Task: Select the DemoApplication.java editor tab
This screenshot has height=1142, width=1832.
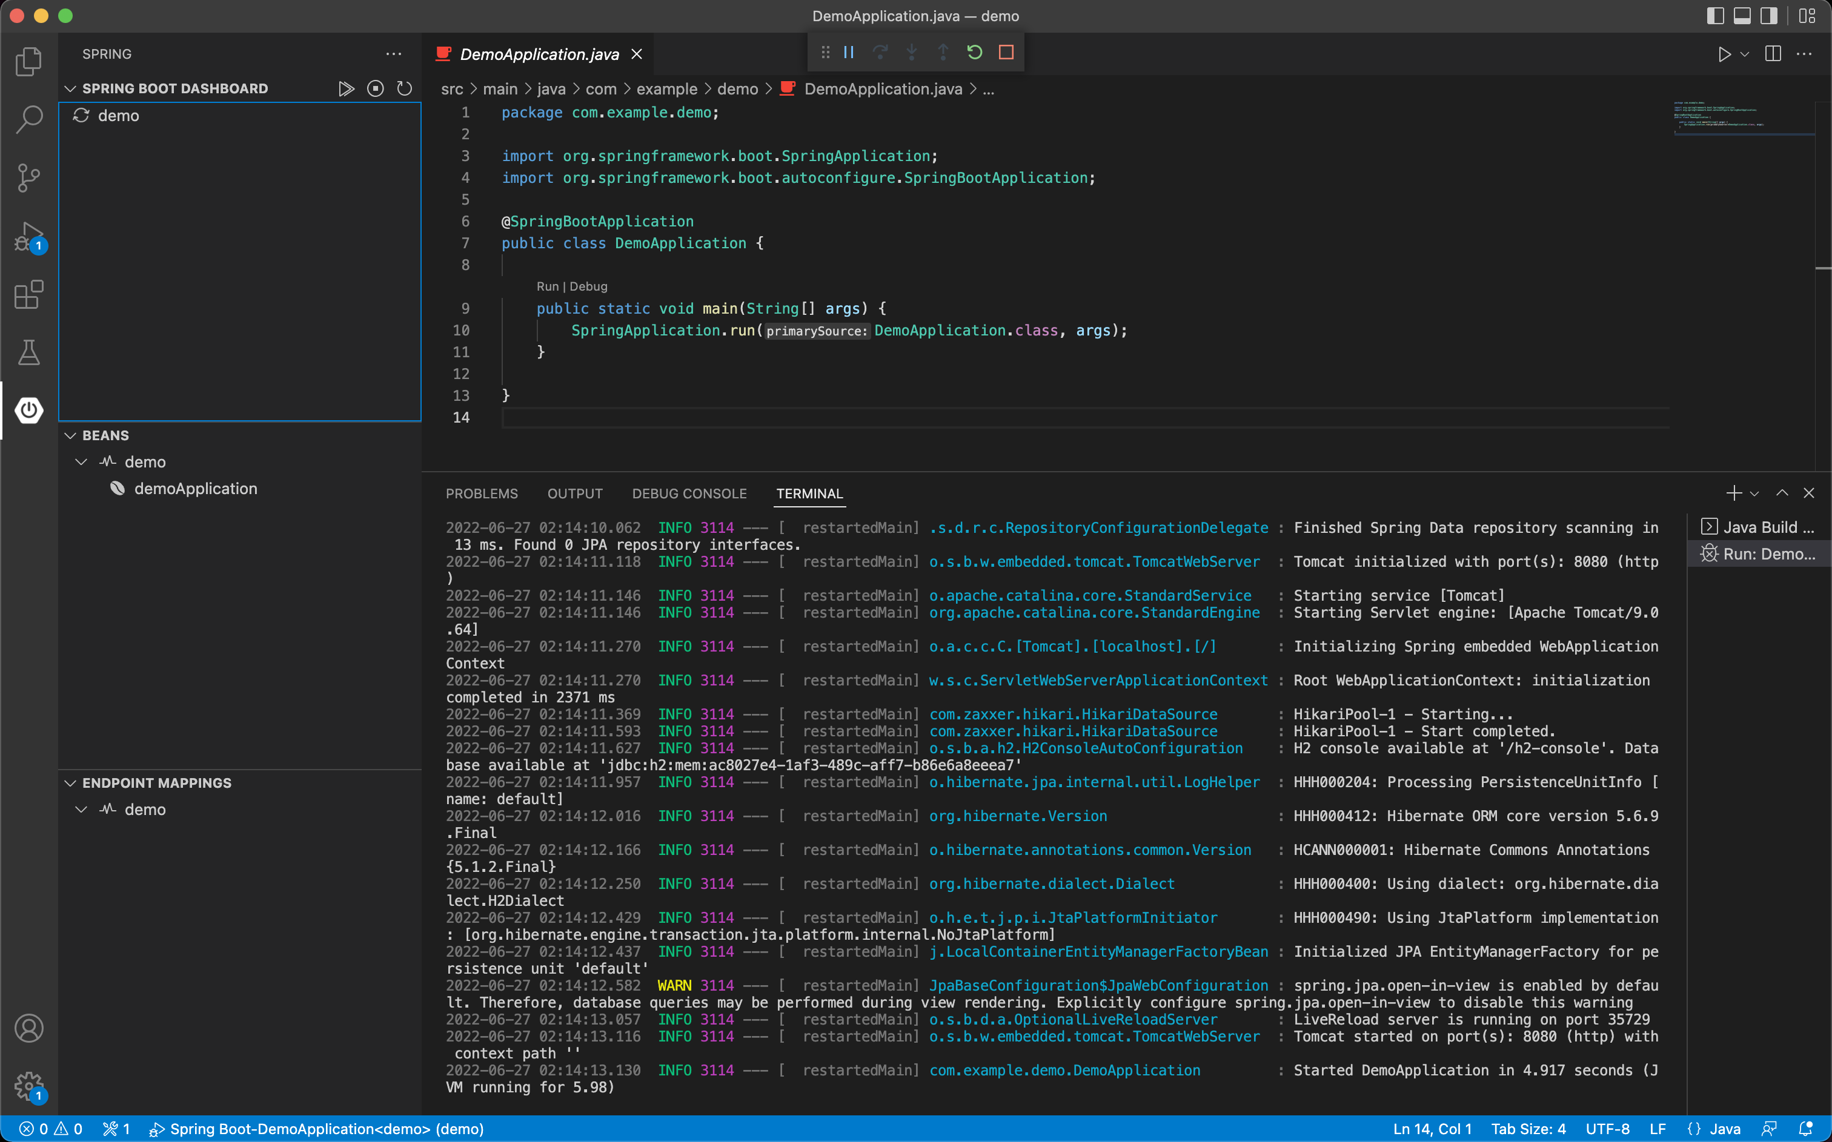Action: pyautogui.click(x=539, y=54)
